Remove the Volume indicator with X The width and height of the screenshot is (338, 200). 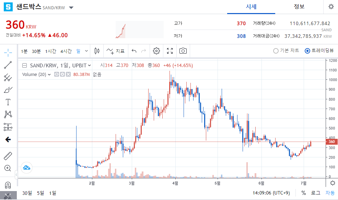tap(68, 74)
